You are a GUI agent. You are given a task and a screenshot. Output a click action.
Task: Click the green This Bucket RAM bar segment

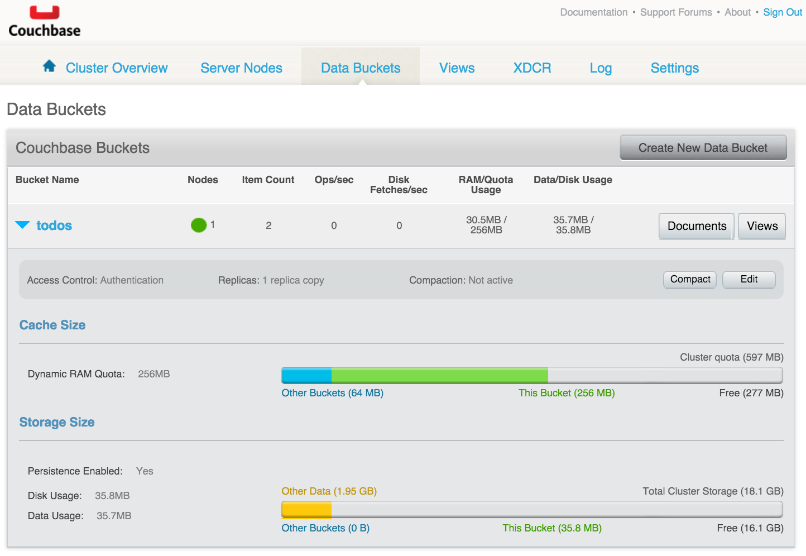tap(440, 375)
